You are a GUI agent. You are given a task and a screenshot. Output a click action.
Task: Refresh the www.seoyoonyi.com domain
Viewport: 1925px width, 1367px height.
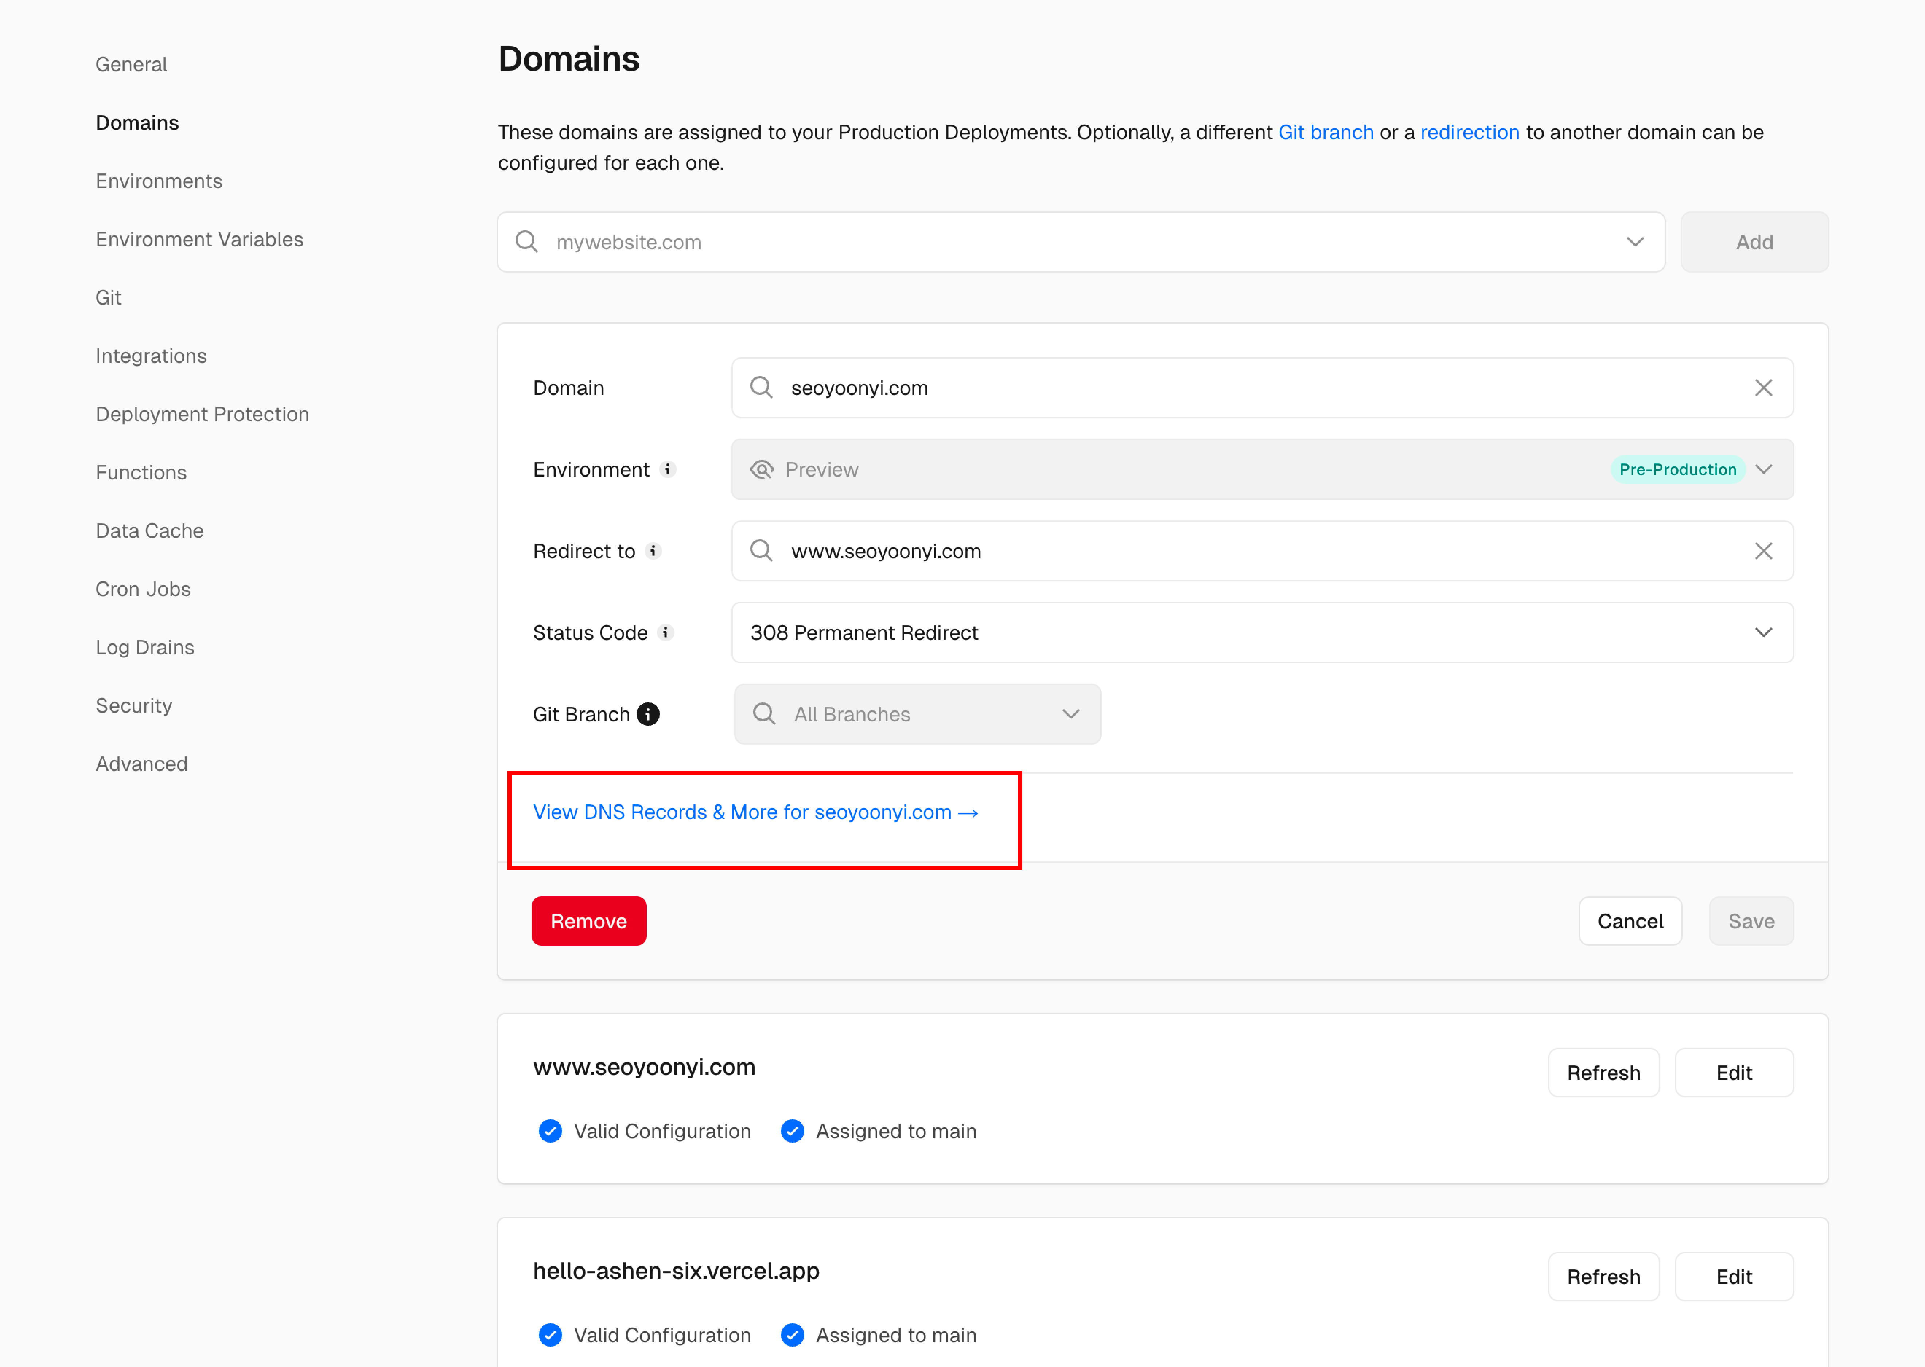1603,1072
